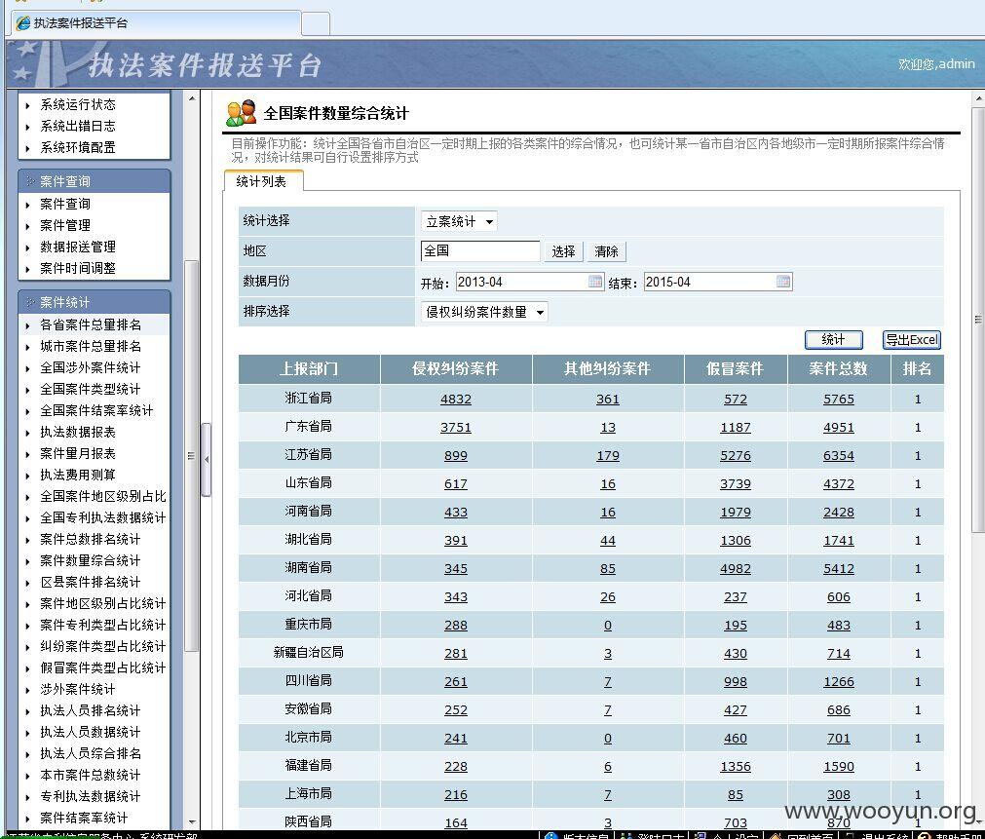
Task: Click the 导出Excel button
Action: point(912,340)
